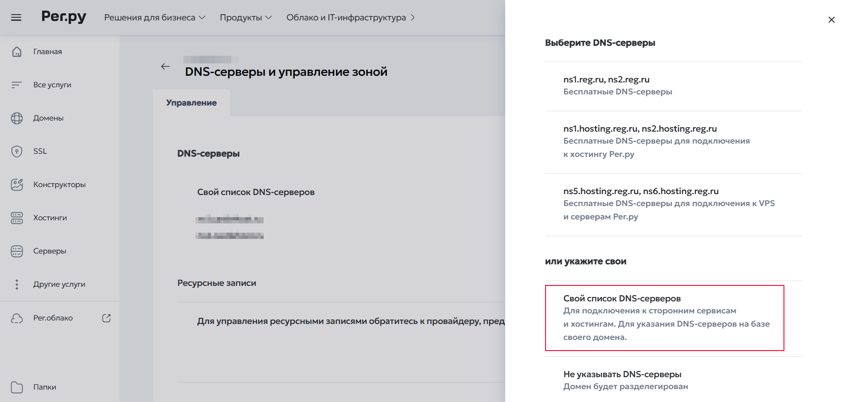Click the SSL shield icon
842x402 pixels.
tap(17, 152)
